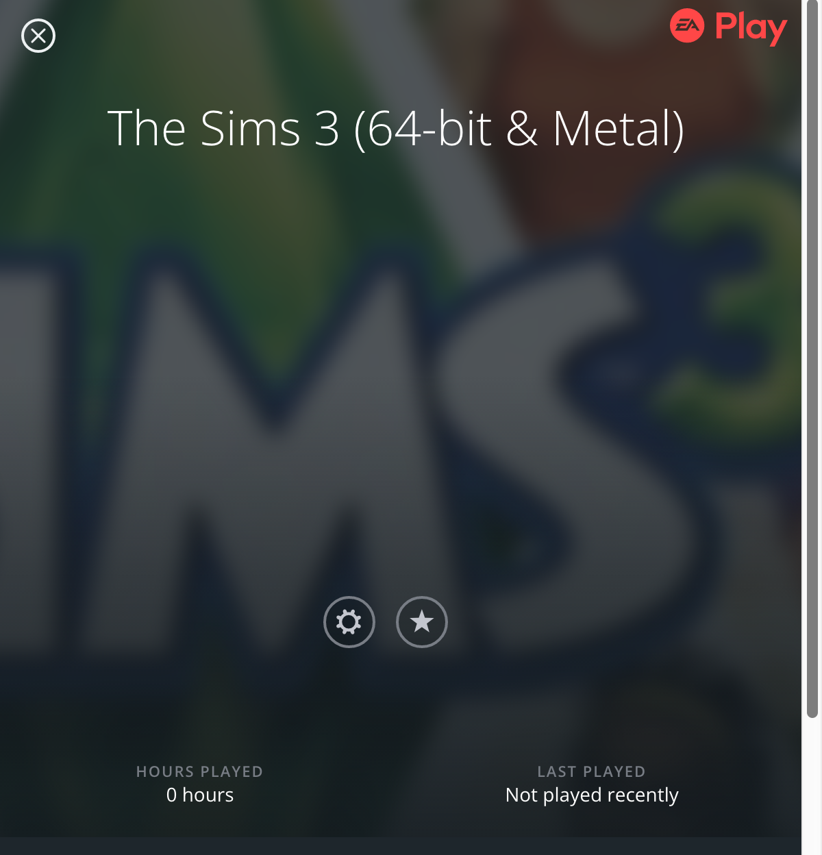Viewport: 822px width, 855px height.
Task: Click the LAST PLAYED label
Action: click(592, 771)
